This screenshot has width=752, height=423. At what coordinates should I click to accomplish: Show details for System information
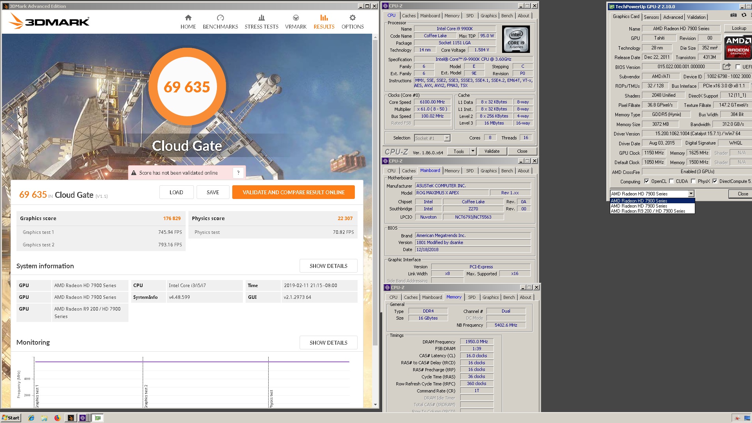coord(328,266)
